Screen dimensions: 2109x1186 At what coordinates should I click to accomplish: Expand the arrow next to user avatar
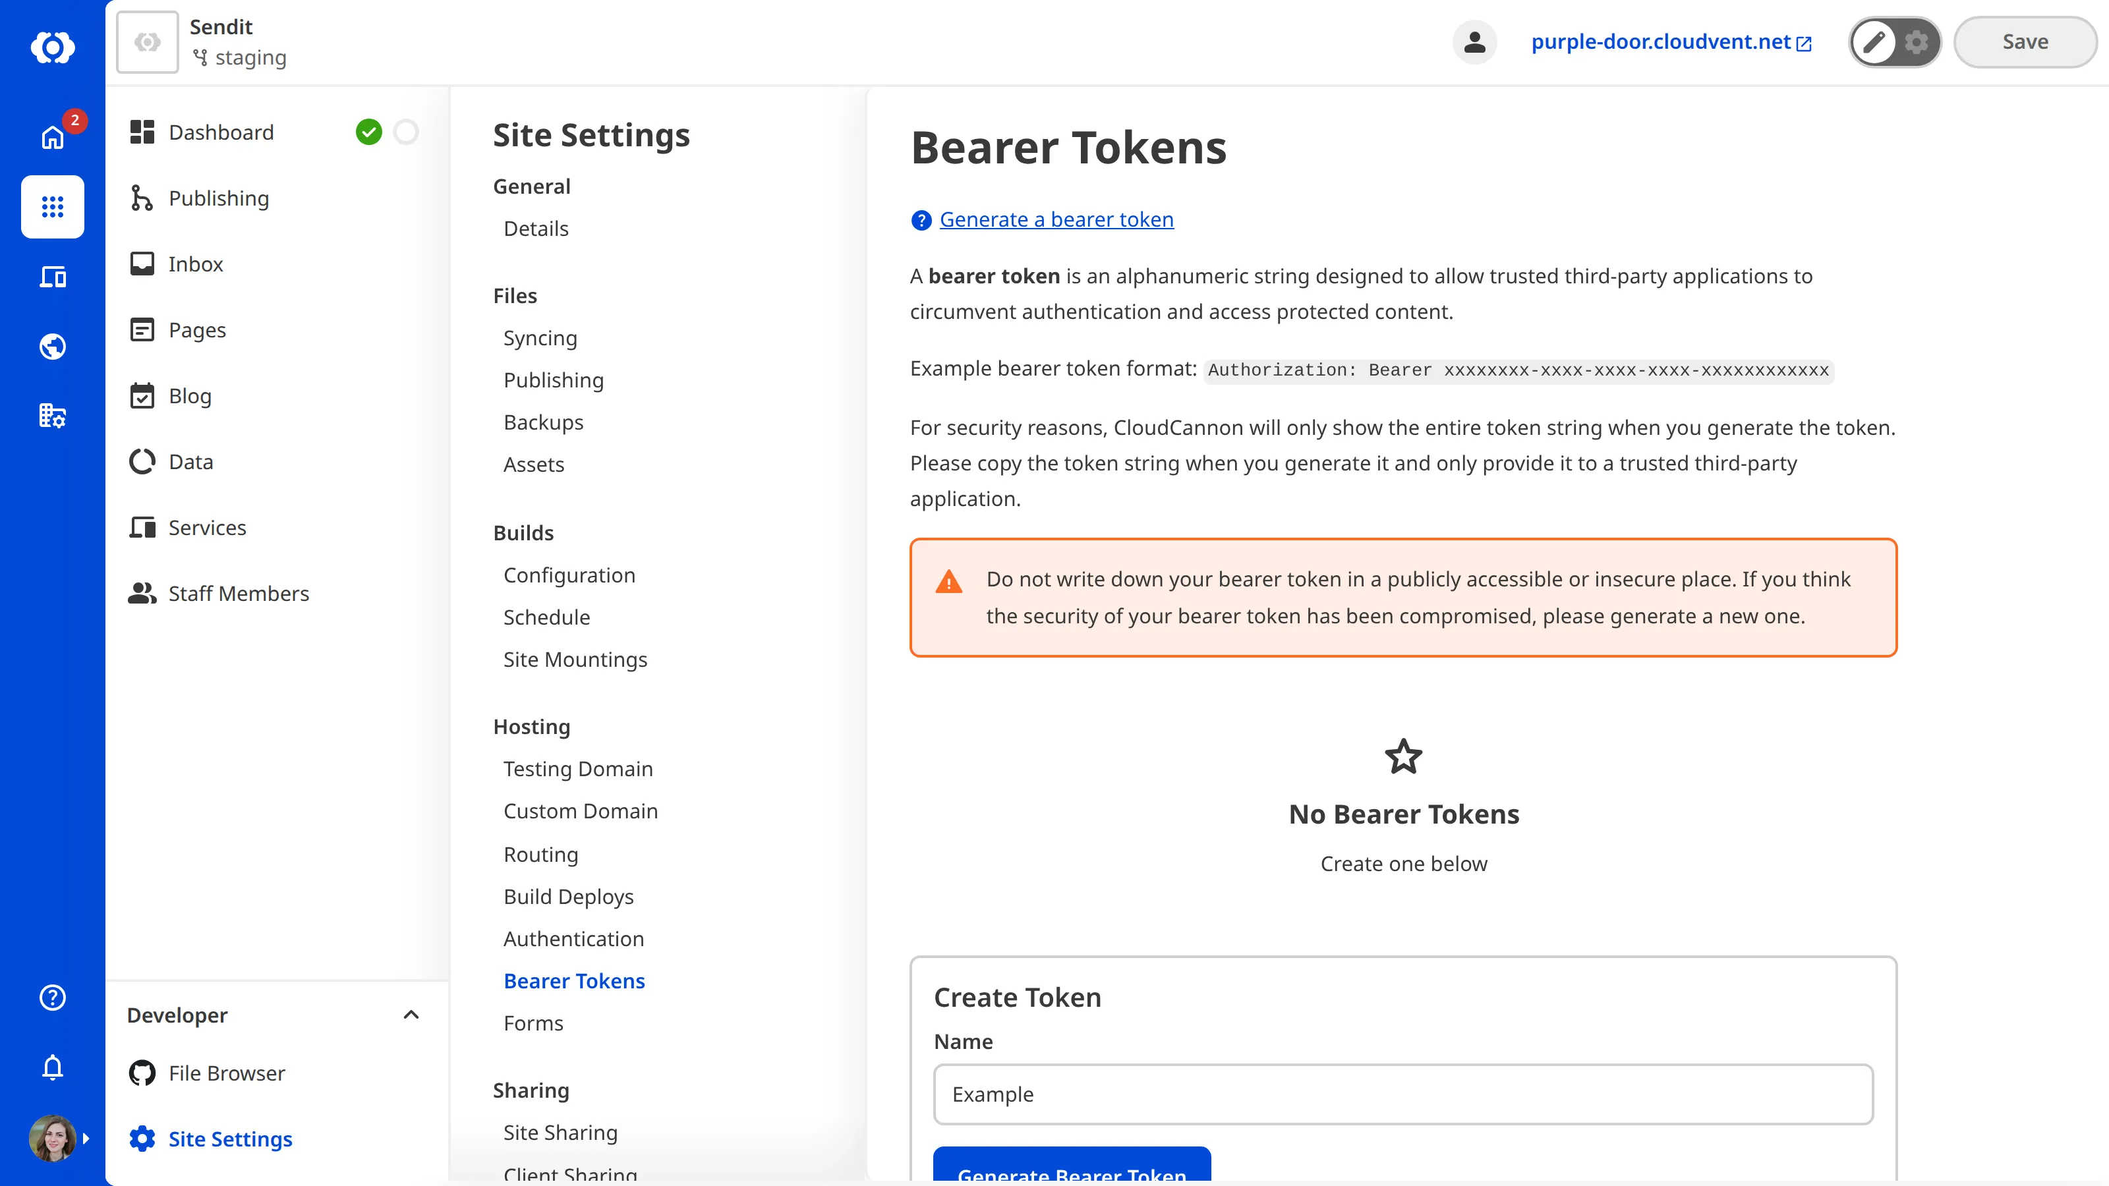pos(86,1138)
